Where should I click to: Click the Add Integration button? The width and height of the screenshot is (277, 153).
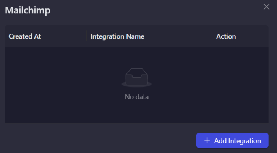232,140
